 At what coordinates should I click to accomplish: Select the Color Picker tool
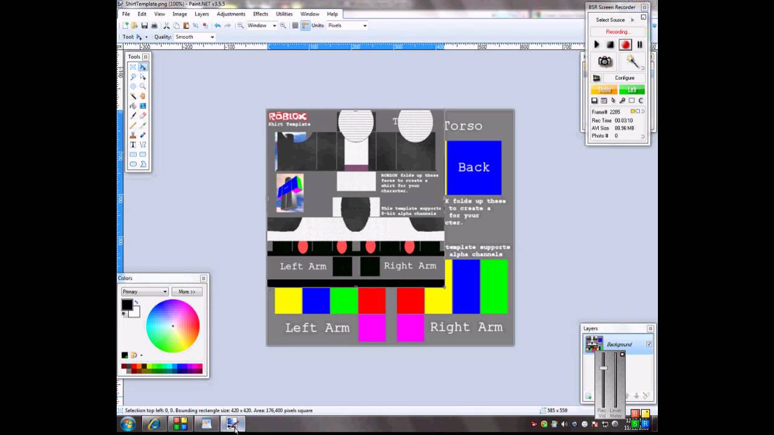[x=143, y=125]
